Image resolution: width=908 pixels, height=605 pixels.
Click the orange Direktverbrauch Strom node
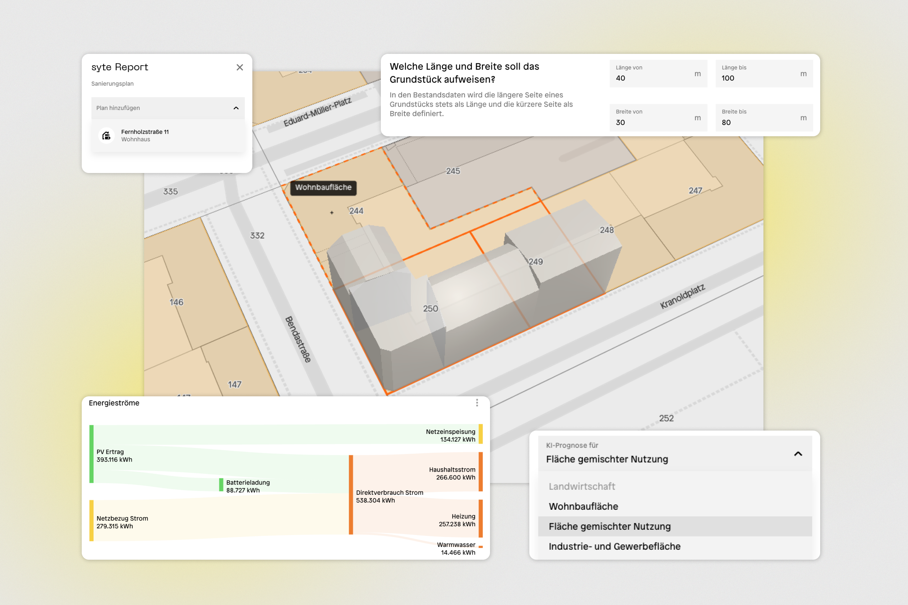[351, 495]
